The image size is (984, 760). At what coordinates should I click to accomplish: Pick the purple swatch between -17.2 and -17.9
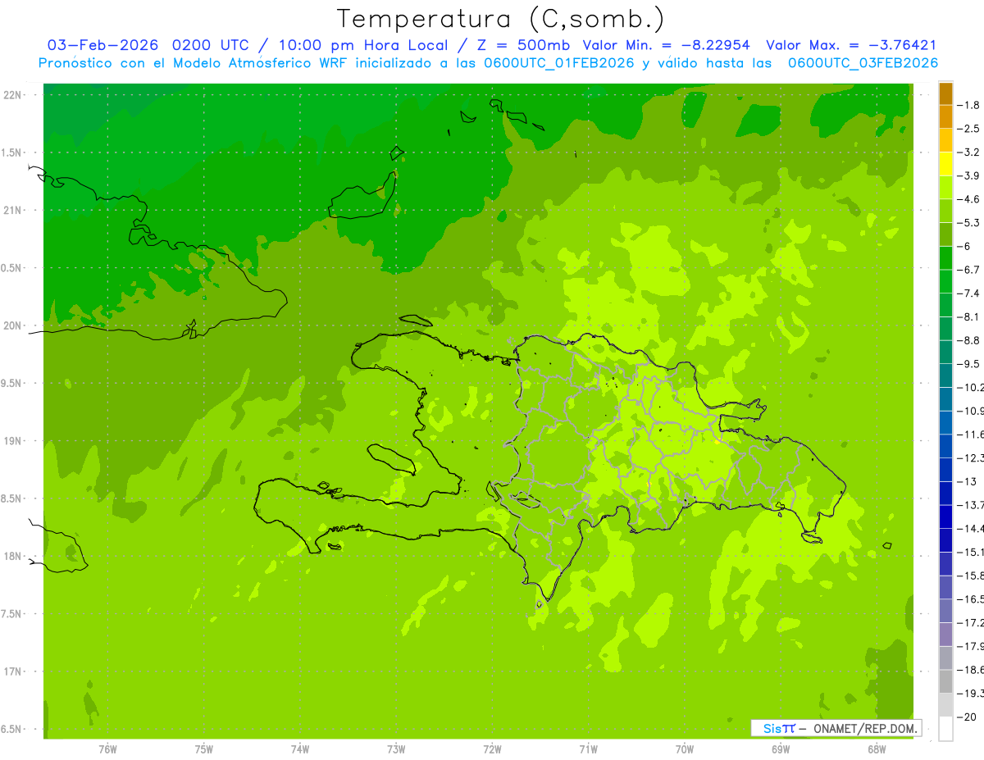click(x=945, y=635)
